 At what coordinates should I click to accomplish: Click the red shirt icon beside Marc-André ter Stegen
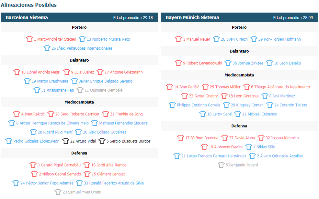29,39
